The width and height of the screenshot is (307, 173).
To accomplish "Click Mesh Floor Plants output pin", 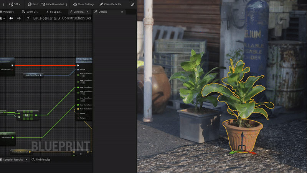I will click(x=41, y=75).
